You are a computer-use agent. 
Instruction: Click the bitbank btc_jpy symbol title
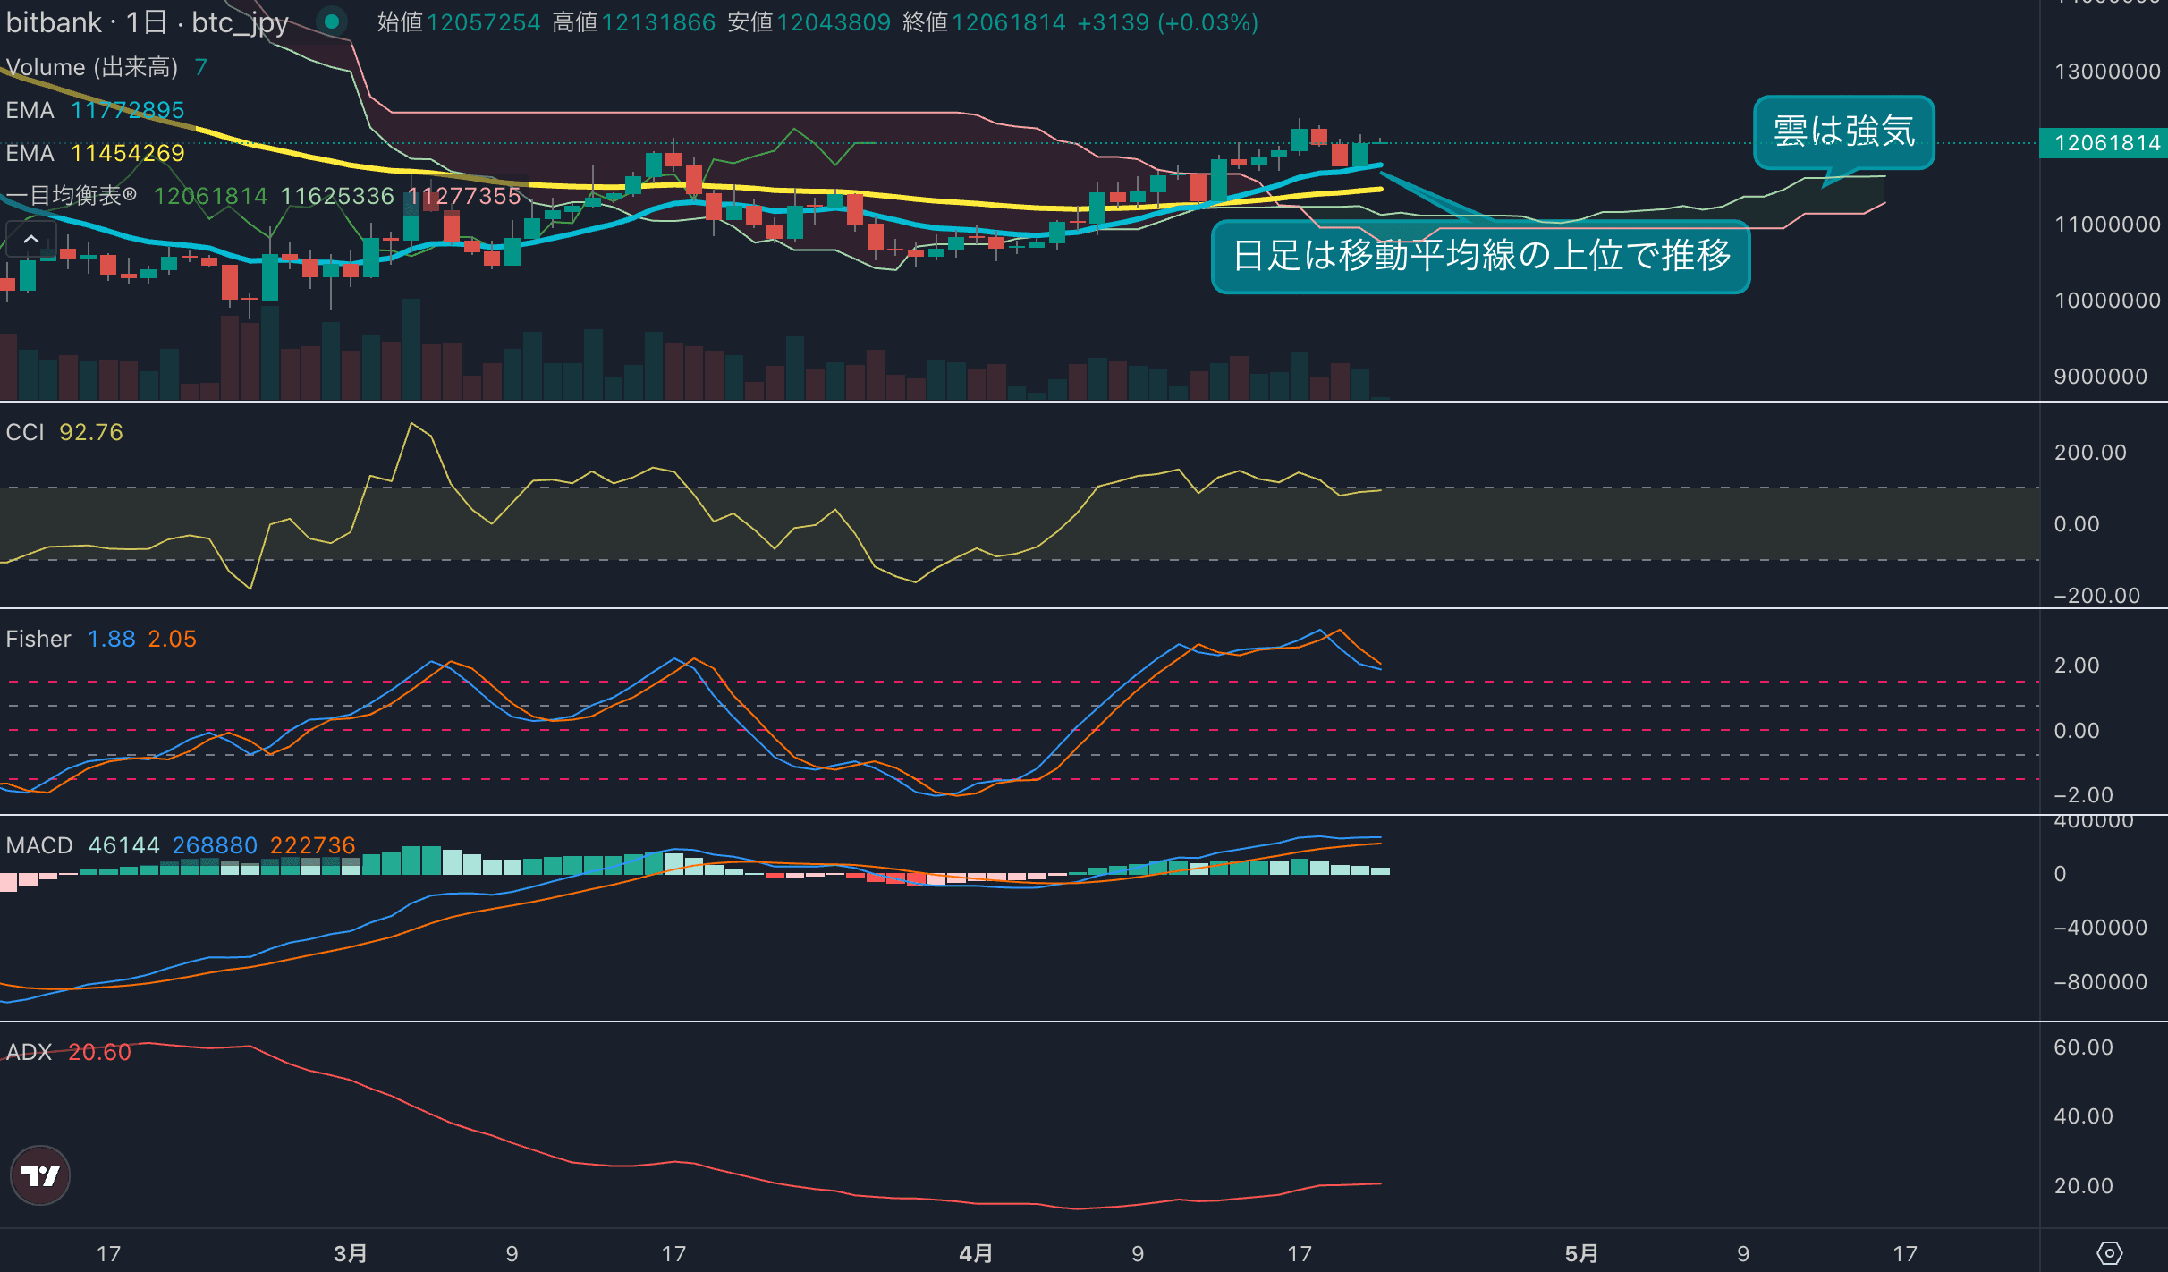click(148, 22)
